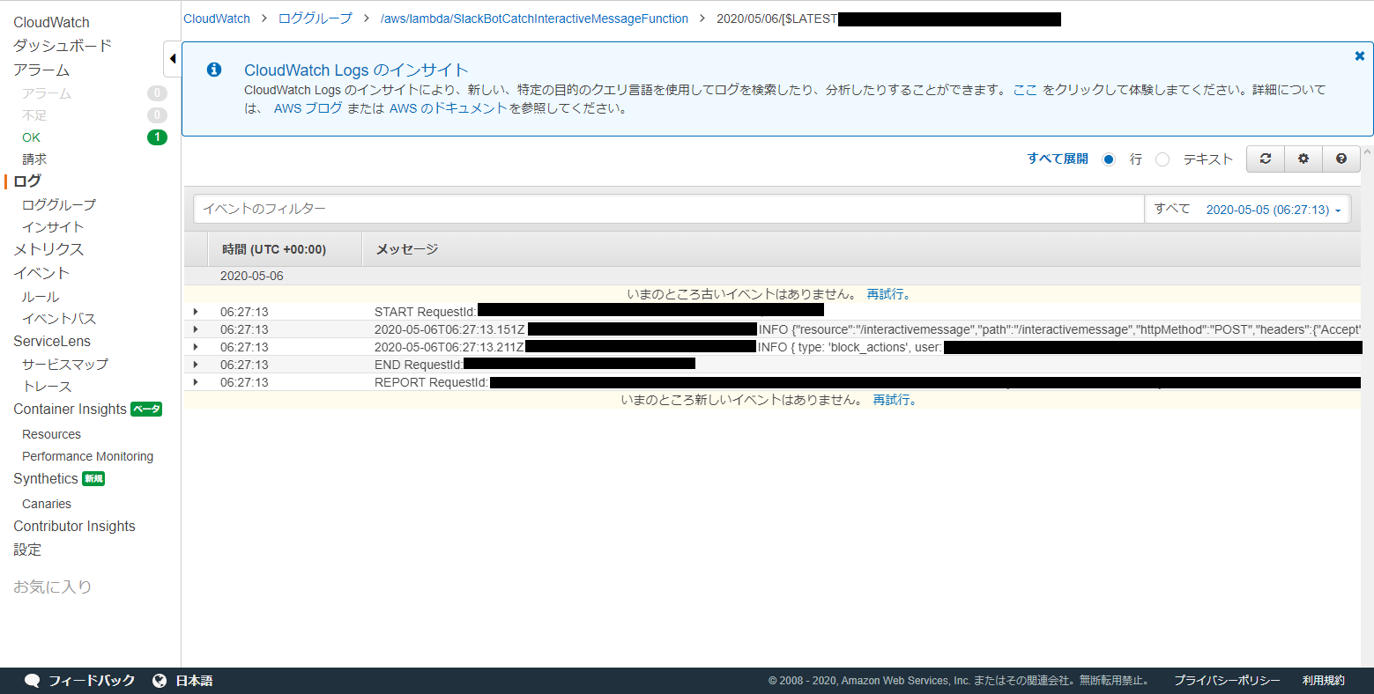Open インサイト in sidebar

[53, 227]
